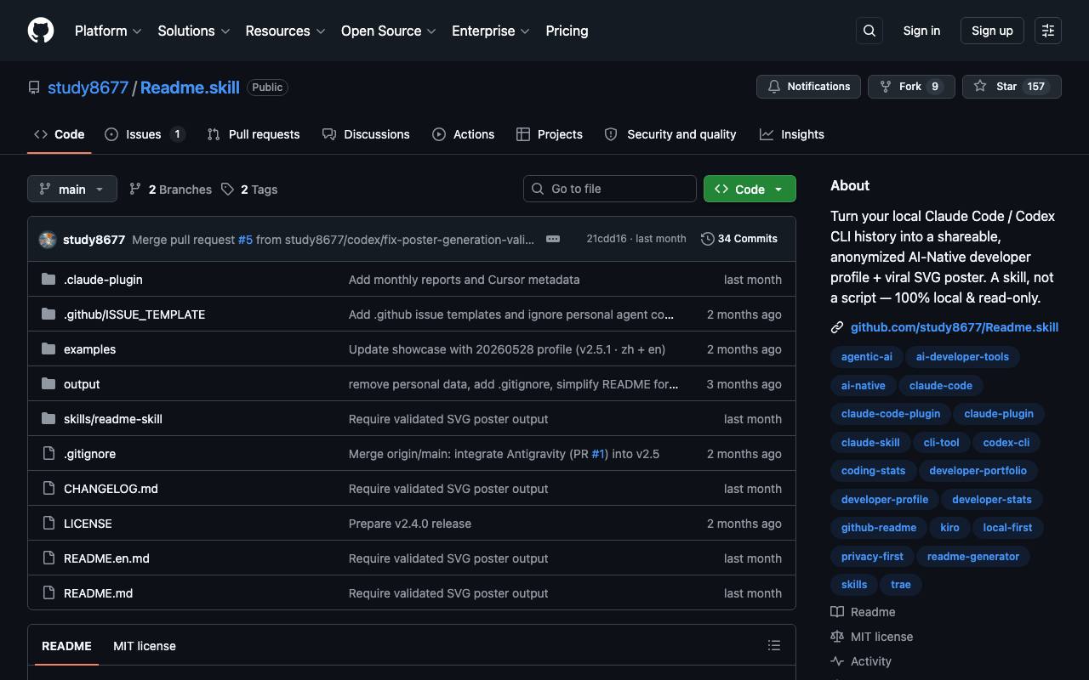Open the Pull requests tab
This screenshot has width=1089, height=680.
point(254,134)
